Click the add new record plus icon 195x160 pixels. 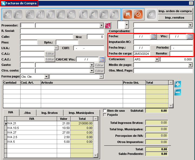[8, 14]
